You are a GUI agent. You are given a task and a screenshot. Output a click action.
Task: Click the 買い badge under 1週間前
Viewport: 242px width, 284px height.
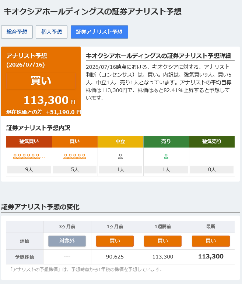pyautogui.click(x=163, y=241)
